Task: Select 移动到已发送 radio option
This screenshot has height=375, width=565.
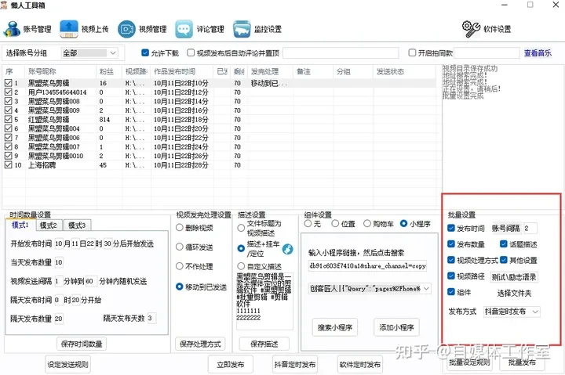Action: pyautogui.click(x=180, y=287)
